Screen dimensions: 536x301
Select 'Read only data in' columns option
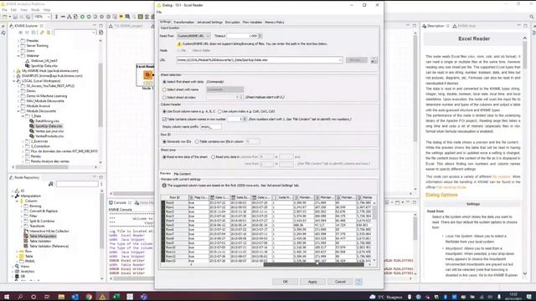coord(213,157)
